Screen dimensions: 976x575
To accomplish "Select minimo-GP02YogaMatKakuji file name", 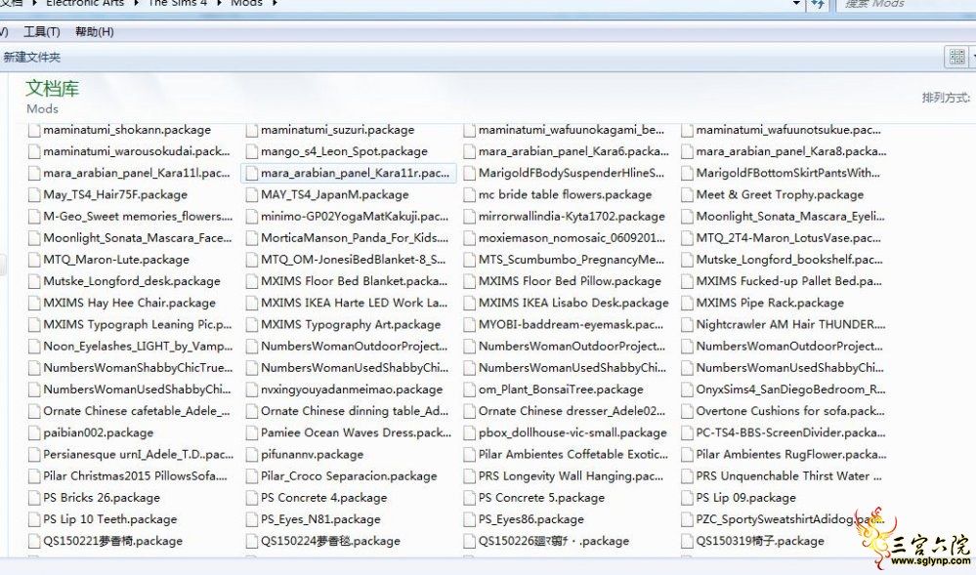I will click(355, 217).
